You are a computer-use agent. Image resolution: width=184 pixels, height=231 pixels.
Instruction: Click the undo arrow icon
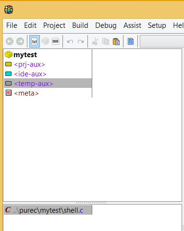tap(70, 42)
